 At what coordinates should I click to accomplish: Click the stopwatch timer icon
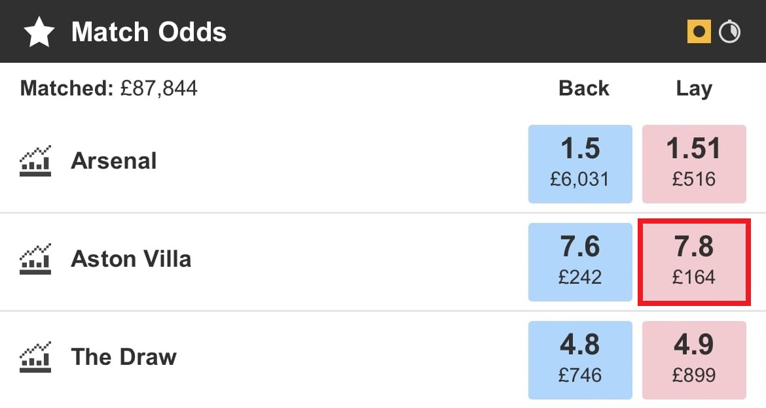pos(729,31)
